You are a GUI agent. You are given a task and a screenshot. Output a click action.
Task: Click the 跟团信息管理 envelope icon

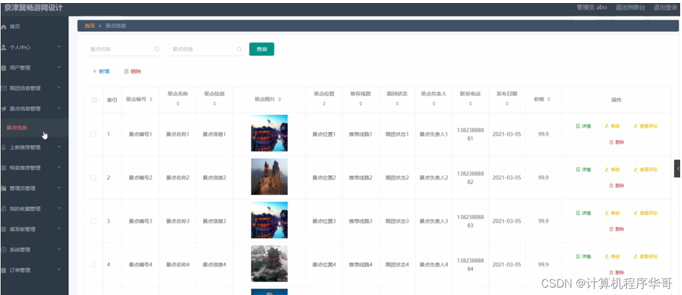click(x=4, y=88)
